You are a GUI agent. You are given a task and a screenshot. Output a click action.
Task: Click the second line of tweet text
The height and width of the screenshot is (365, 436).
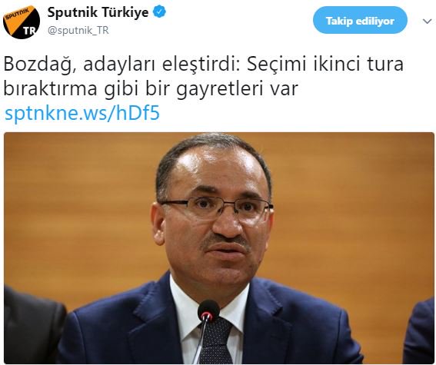pyautogui.click(x=151, y=88)
